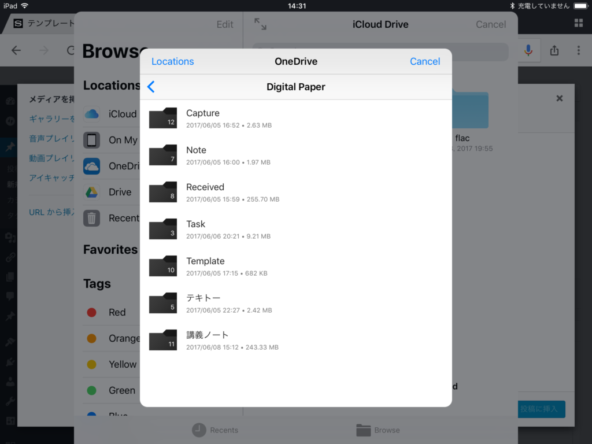Select the Google Drive icon

(x=92, y=192)
